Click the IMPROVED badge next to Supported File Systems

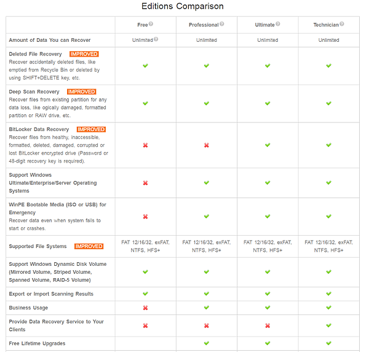coord(89,246)
